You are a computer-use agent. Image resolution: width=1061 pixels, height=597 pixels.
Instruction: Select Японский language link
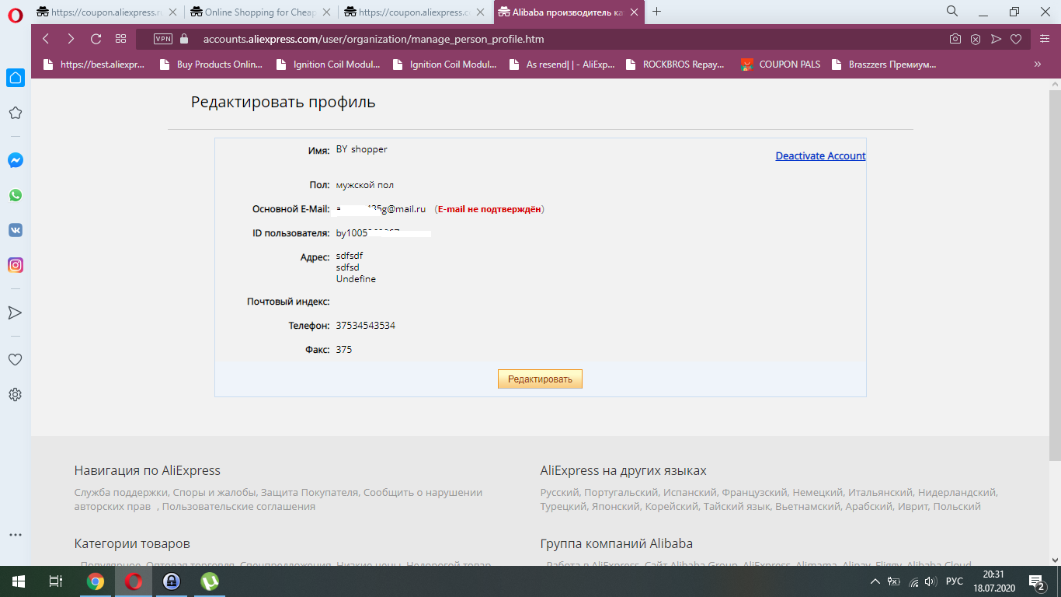point(616,506)
